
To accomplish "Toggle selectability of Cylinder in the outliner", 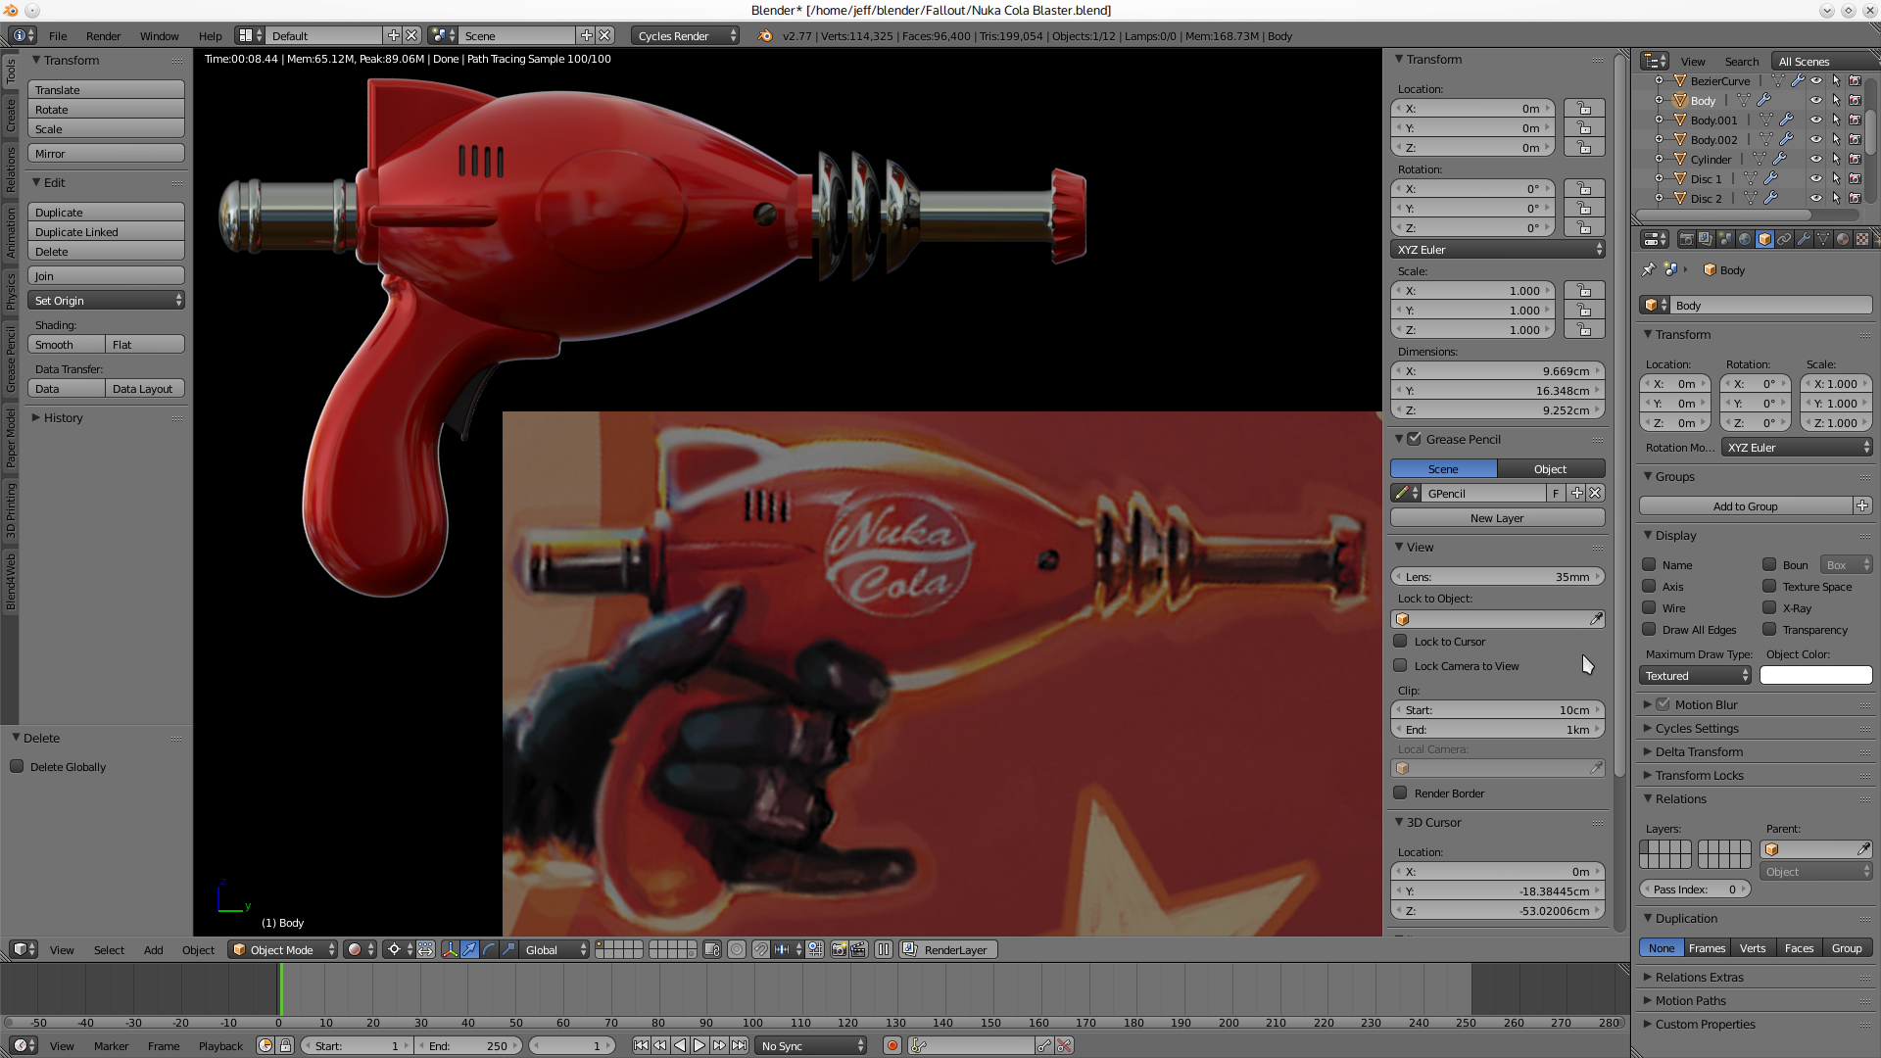I will 1836,159.
